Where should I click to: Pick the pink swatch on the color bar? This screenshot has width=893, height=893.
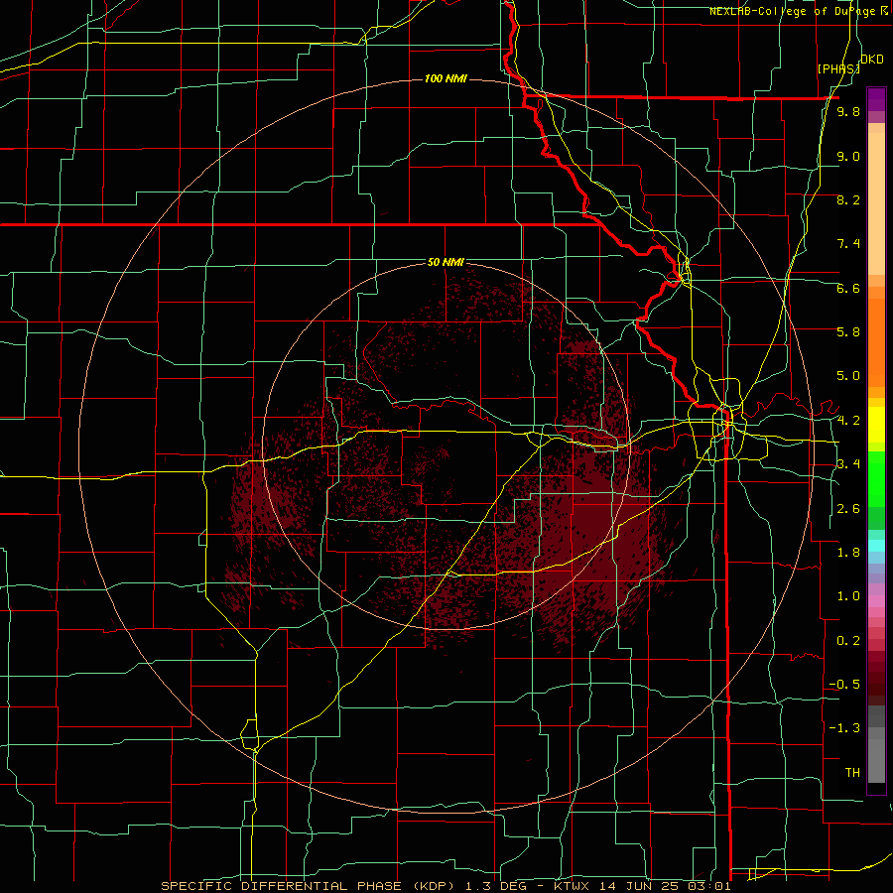click(876, 601)
